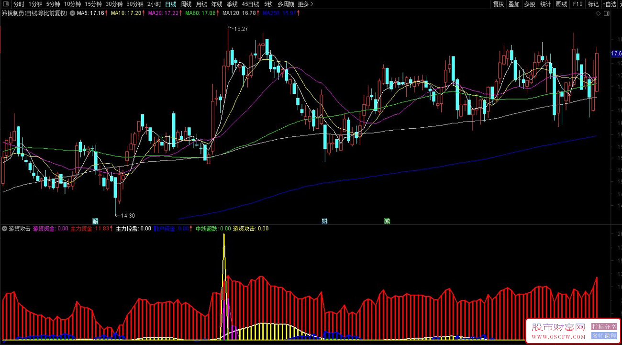Click the 统计 statistics button
Viewport: 622px width, 345px height.
point(545,4)
